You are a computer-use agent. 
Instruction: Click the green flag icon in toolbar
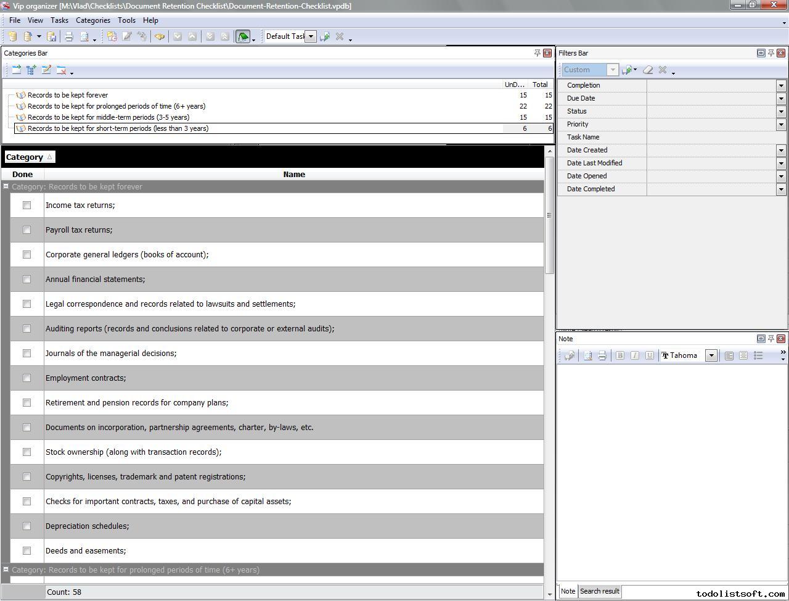click(x=243, y=37)
